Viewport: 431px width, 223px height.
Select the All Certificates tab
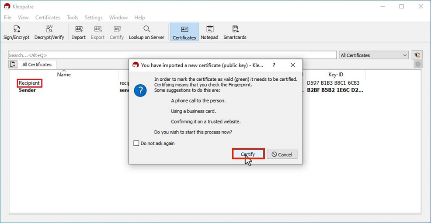pyautogui.click(x=37, y=65)
